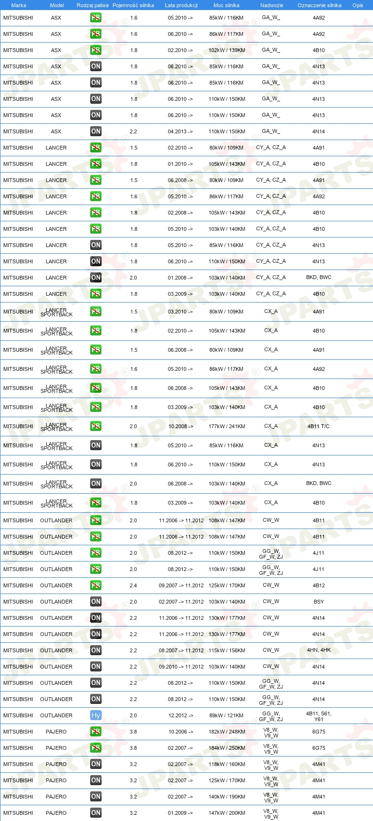Click the Moc silnika column header
This screenshot has width=373, height=821.
pyautogui.click(x=227, y=5)
